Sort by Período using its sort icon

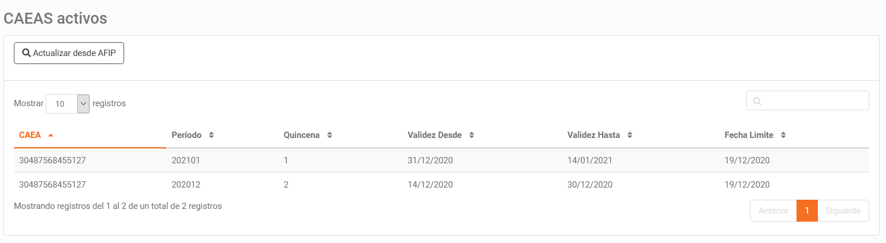point(211,135)
